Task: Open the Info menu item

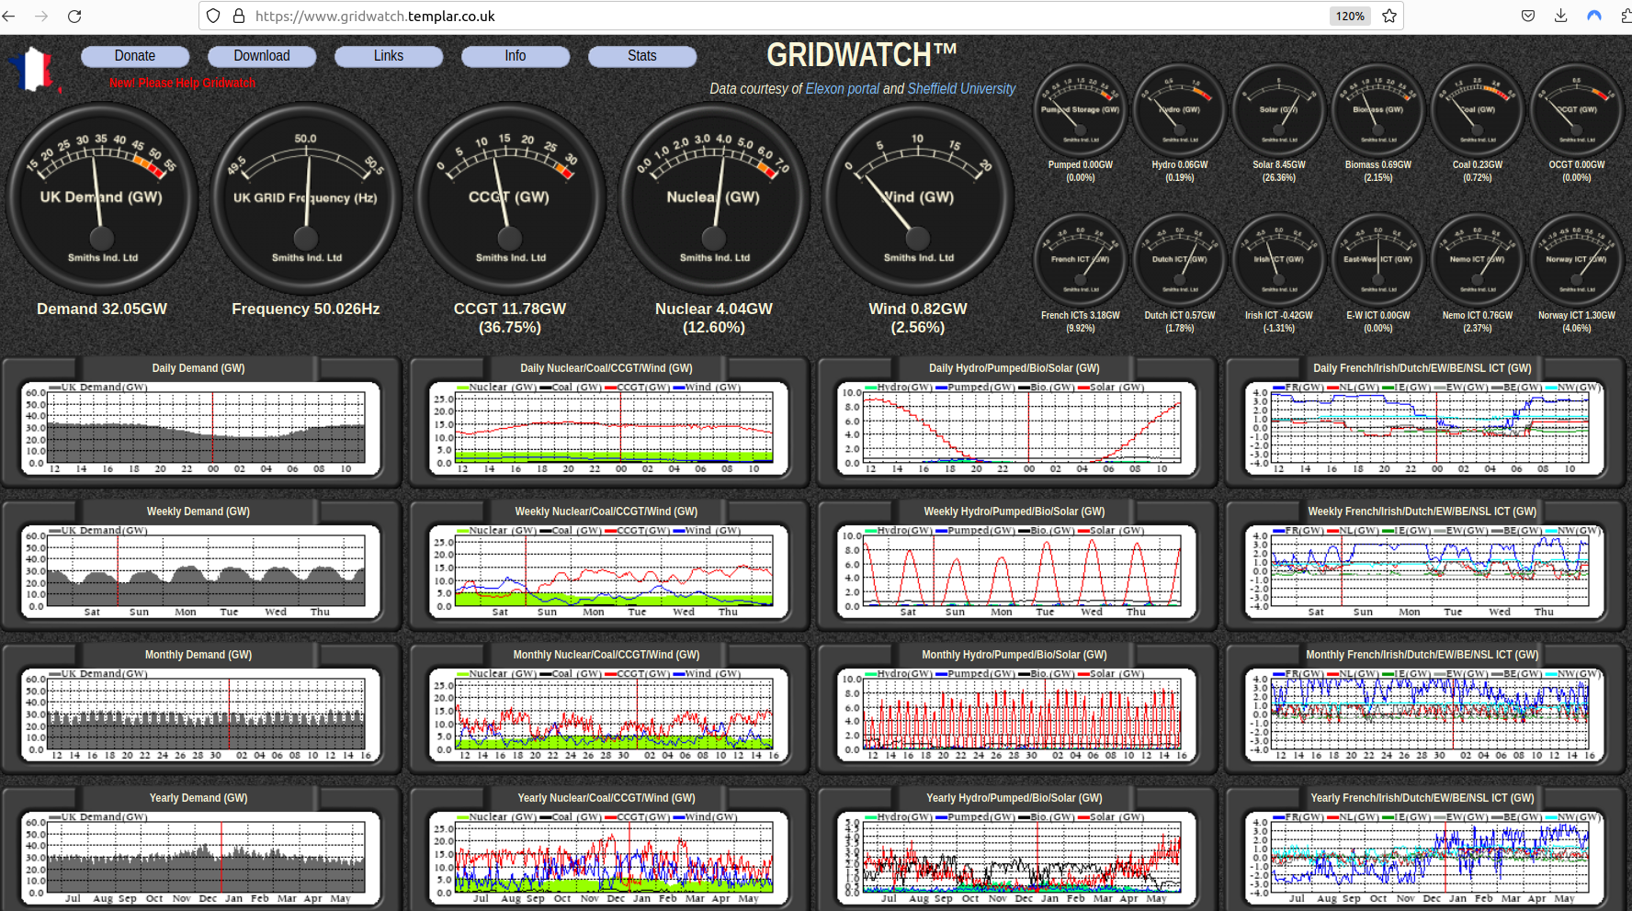Action: [515, 56]
